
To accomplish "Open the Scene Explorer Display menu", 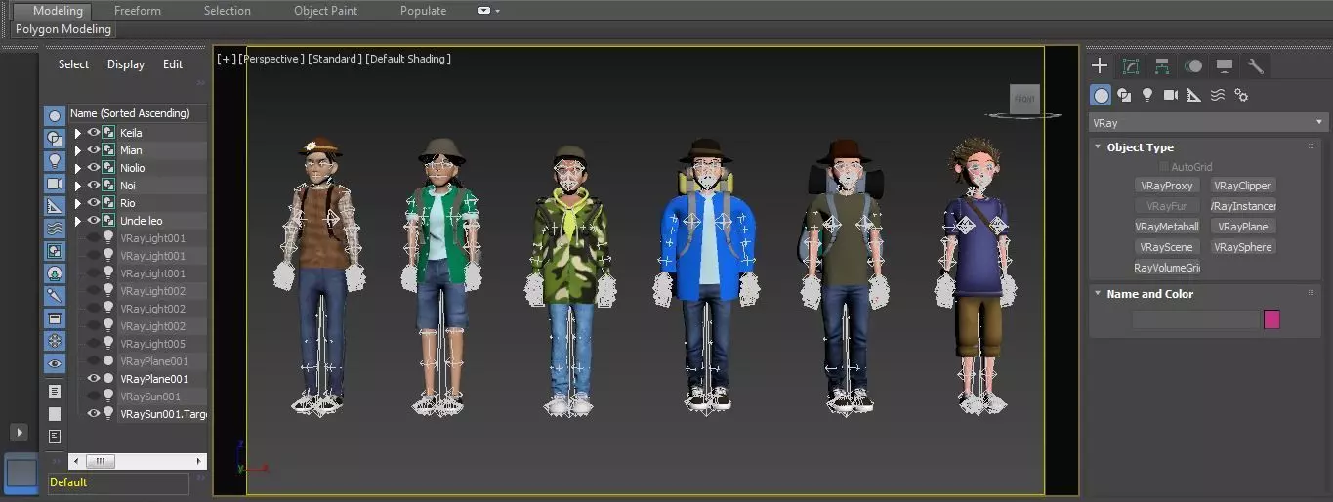I will (x=126, y=64).
